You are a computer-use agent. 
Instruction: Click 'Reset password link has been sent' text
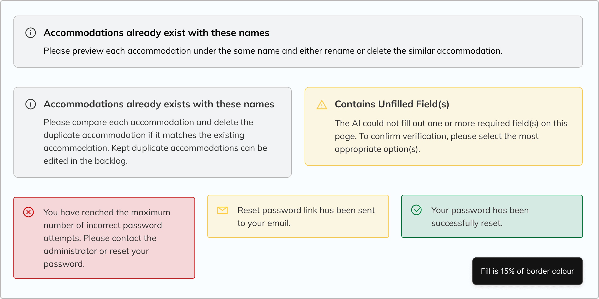pos(306,217)
